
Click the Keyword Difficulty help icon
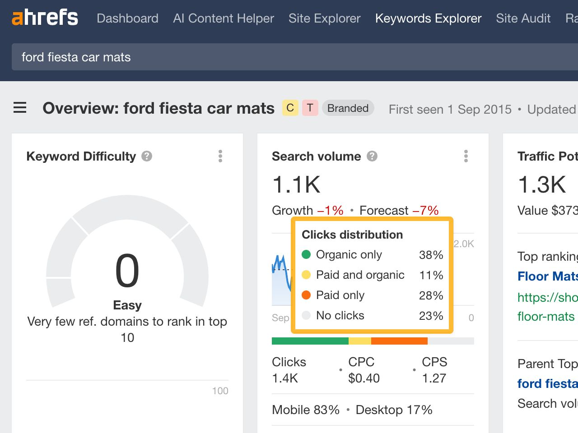pyautogui.click(x=147, y=156)
